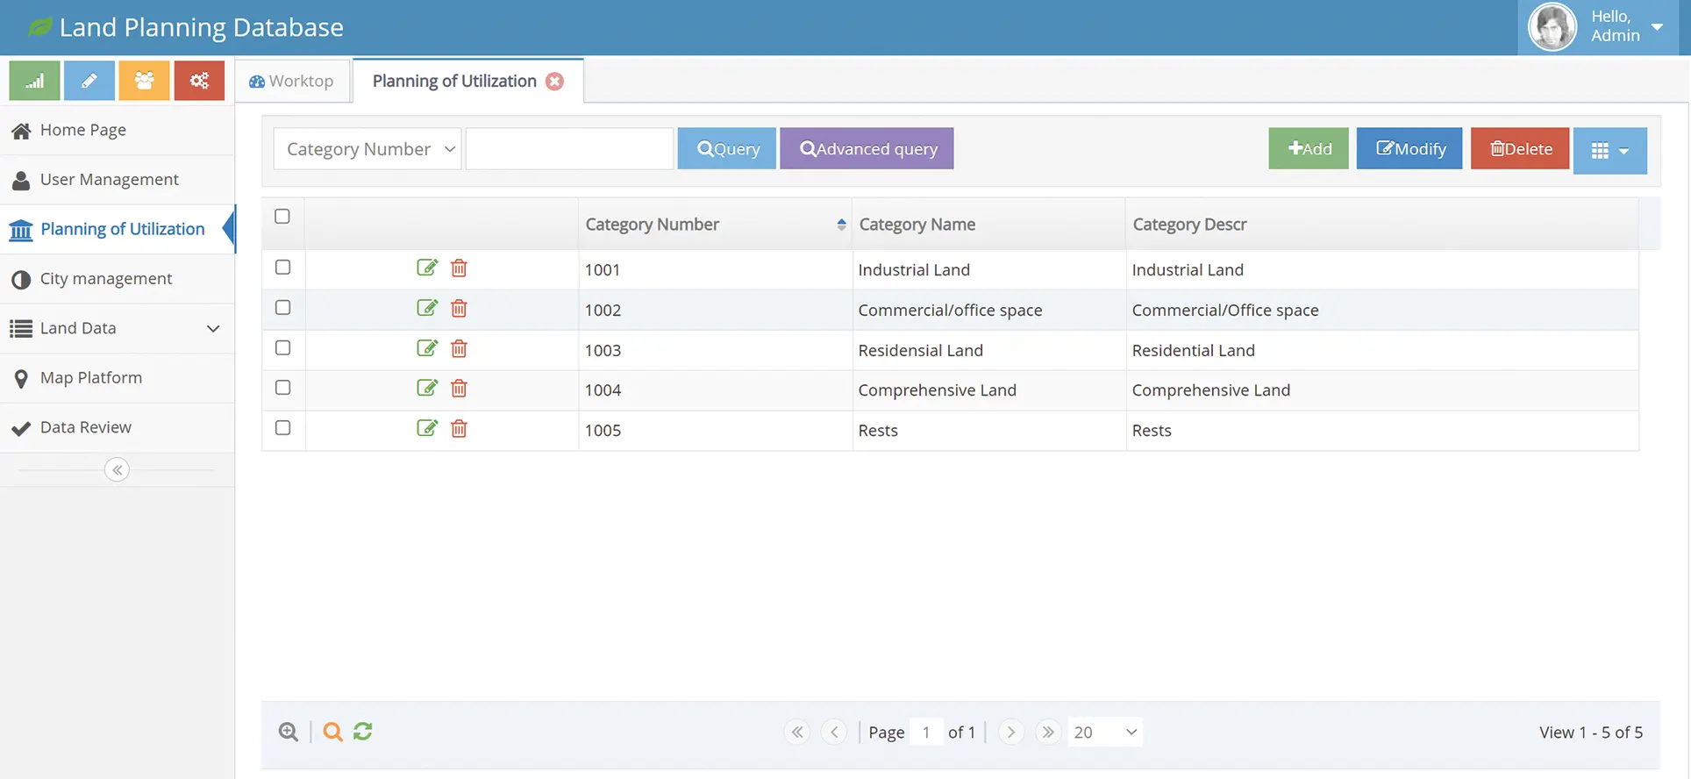
Task: Click the Advanced query button
Action: pos(867,149)
